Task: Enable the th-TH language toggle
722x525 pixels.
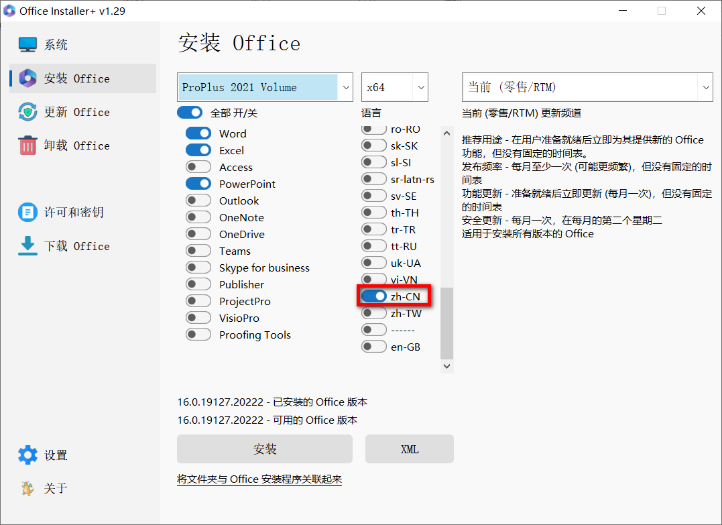Action: click(x=374, y=213)
